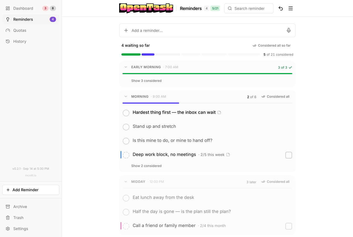Mark Stand up and stretch as considered
Screen dimensions: 353x237
point(126,127)
